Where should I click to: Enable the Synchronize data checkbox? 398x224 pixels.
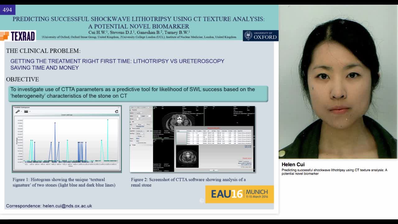pyautogui.click(x=137, y=143)
